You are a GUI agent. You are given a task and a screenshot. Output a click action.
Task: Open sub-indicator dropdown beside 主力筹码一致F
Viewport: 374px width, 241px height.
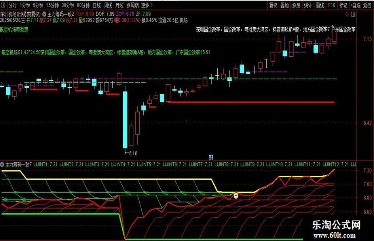(x=2, y=164)
